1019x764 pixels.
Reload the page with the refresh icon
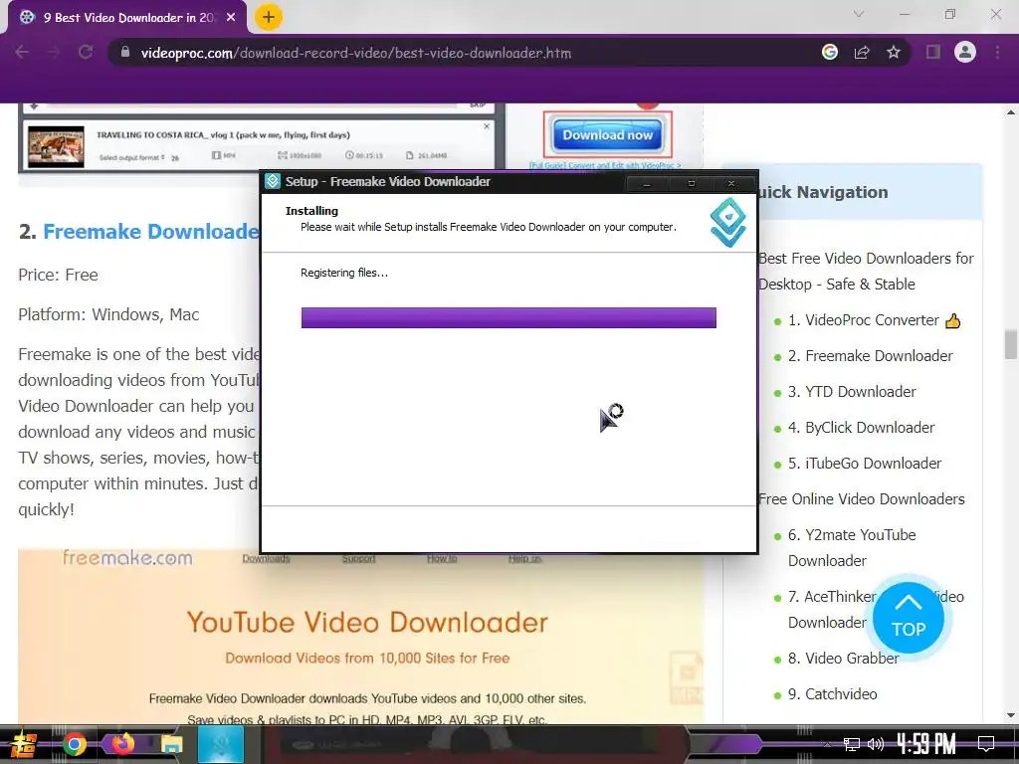tap(86, 52)
